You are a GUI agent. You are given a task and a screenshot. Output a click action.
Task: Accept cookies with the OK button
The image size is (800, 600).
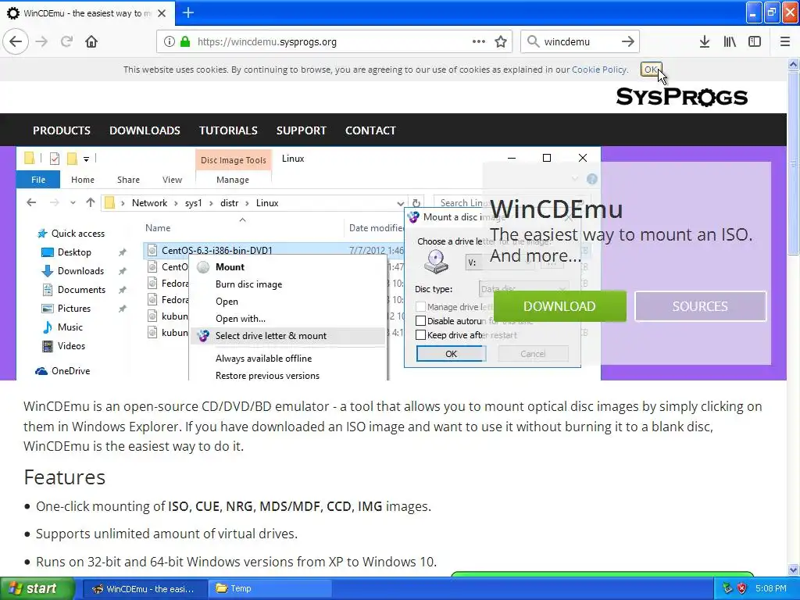[x=651, y=70]
